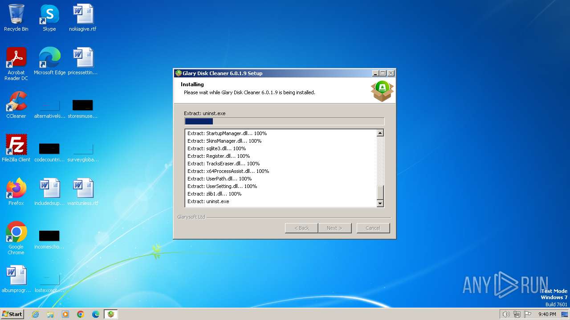Open the Firefox desktop shortcut
The height and width of the screenshot is (320, 570).
tap(16, 192)
